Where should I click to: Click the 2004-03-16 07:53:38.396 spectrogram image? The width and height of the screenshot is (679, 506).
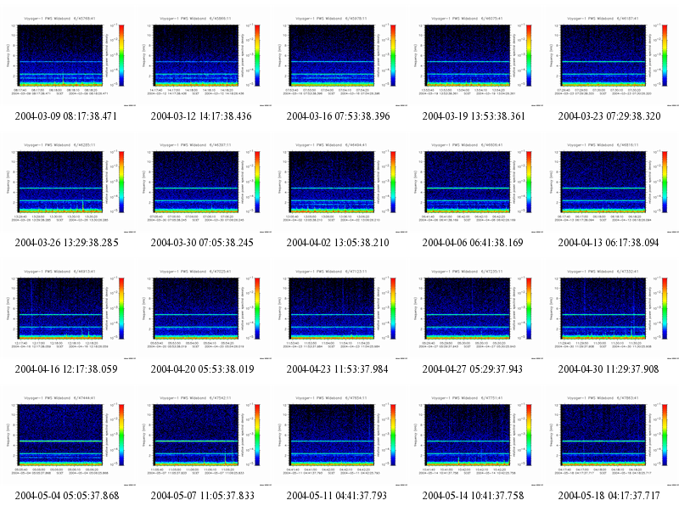339,59
